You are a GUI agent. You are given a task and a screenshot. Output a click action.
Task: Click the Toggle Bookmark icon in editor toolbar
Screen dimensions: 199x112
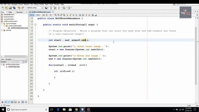pyautogui.click(x=76, y=15)
